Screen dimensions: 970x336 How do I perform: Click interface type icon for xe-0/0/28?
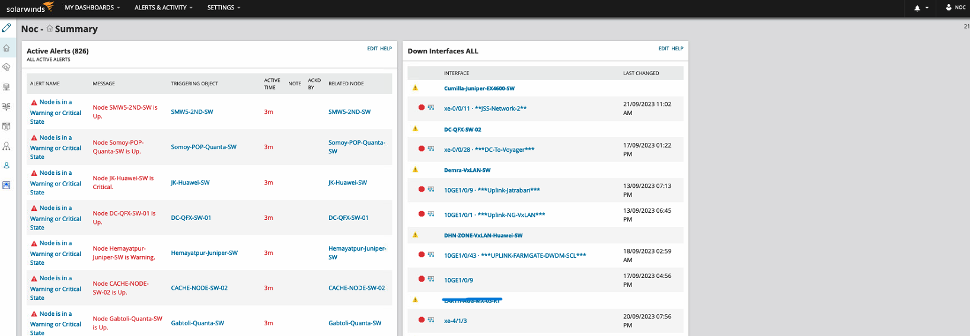(431, 149)
